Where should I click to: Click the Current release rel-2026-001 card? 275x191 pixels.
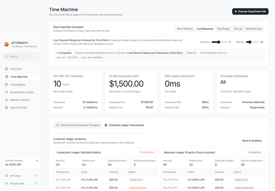pyautogui.click(x=21, y=163)
